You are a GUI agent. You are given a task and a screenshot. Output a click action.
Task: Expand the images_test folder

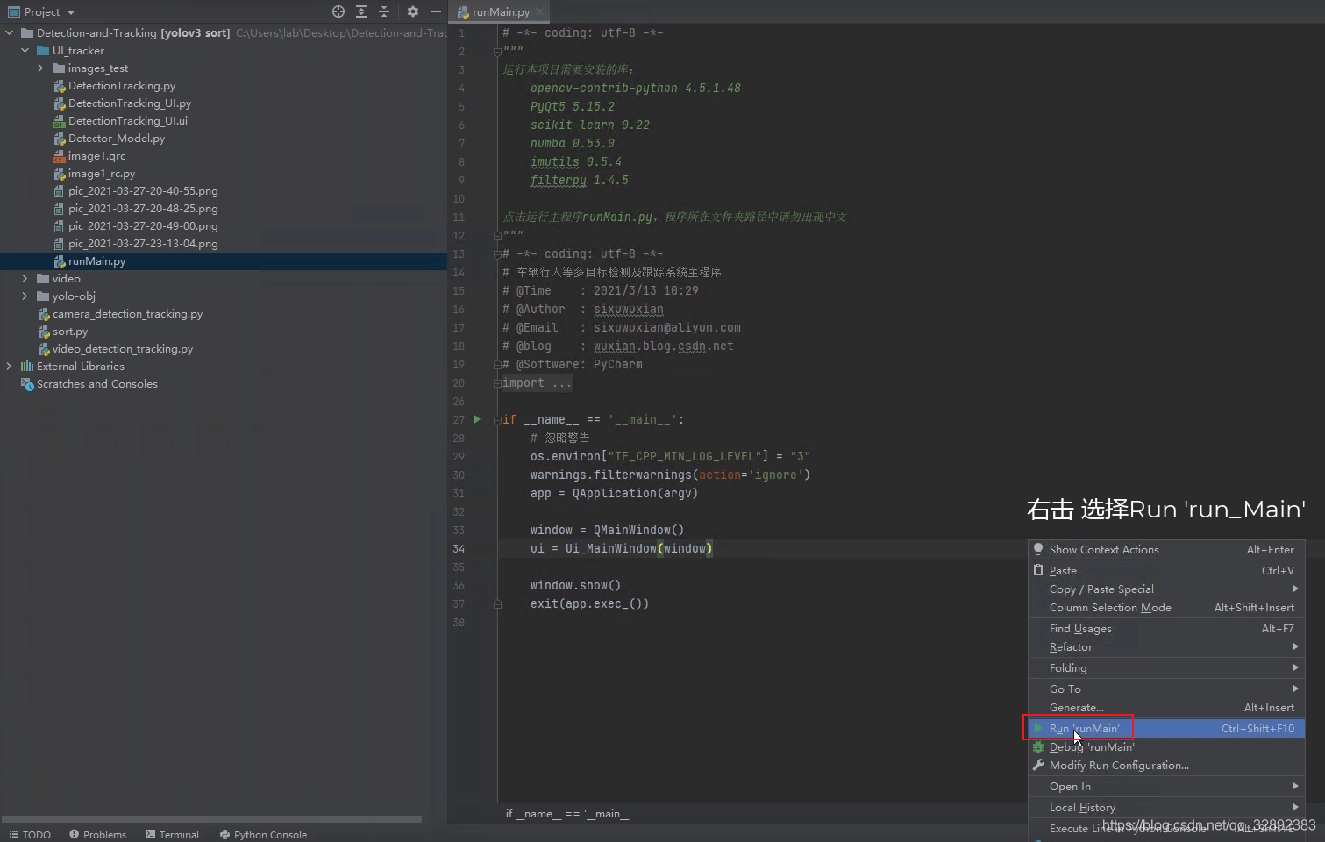40,68
